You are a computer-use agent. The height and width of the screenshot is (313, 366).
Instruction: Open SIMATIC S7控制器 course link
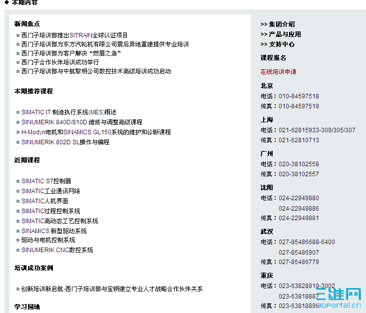coord(46,181)
